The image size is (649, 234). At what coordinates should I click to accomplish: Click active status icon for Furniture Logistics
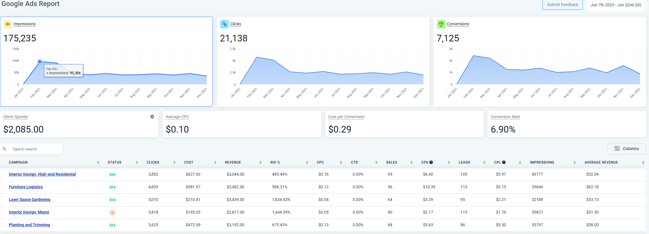[x=113, y=187]
